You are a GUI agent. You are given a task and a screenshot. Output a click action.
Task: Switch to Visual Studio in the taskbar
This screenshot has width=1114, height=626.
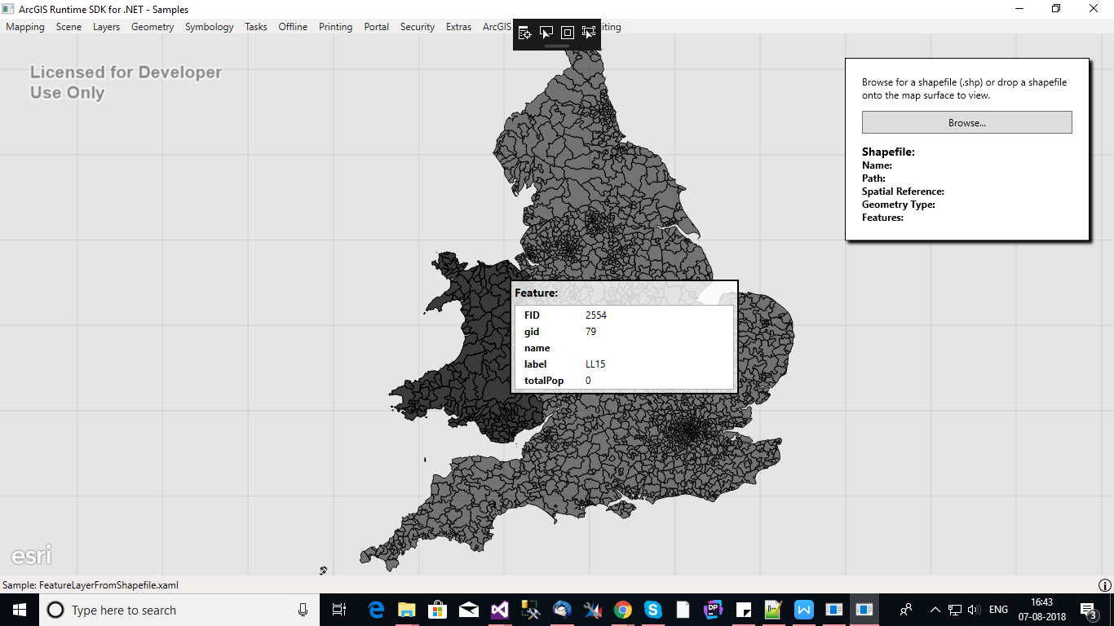[x=499, y=610]
